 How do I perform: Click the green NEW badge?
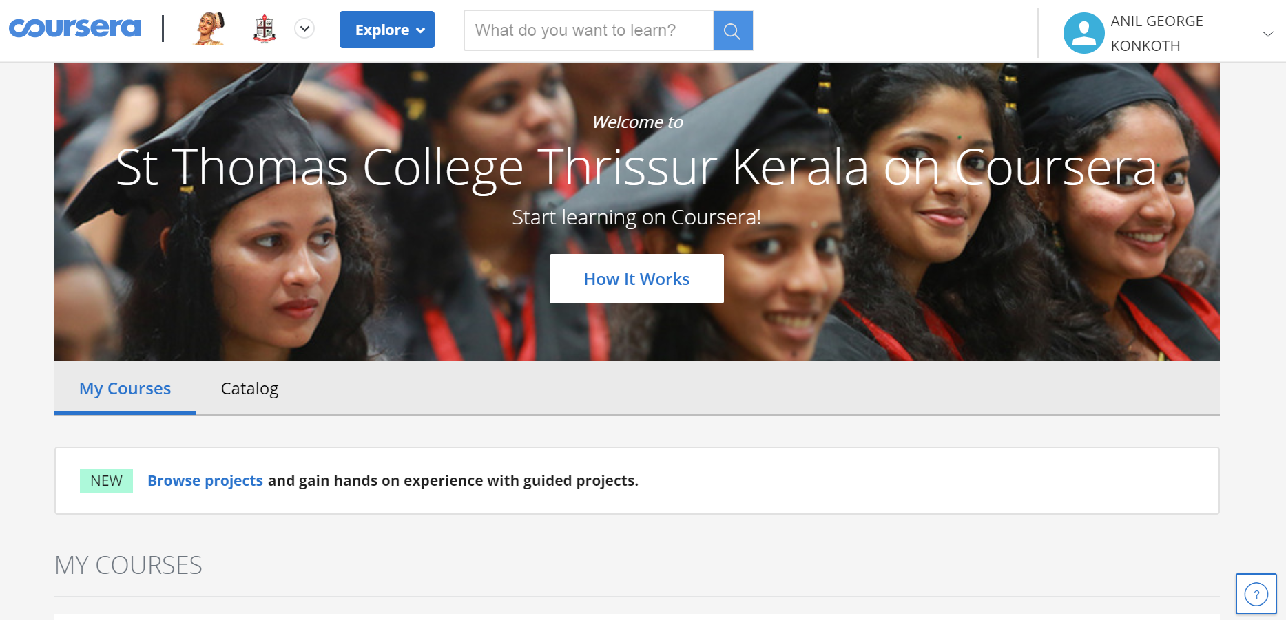106,481
